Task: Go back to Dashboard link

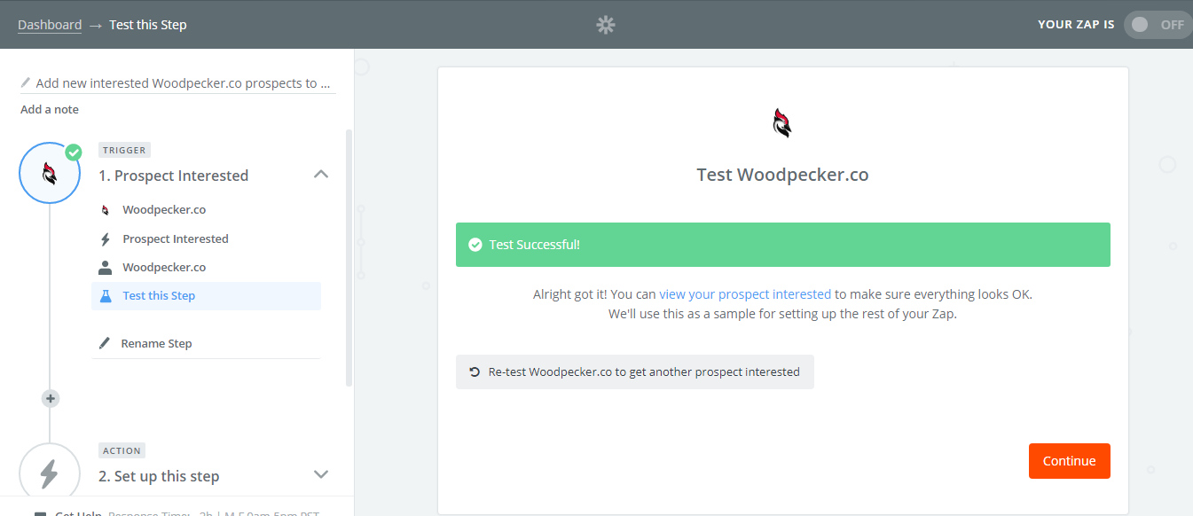Action: tap(50, 25)
